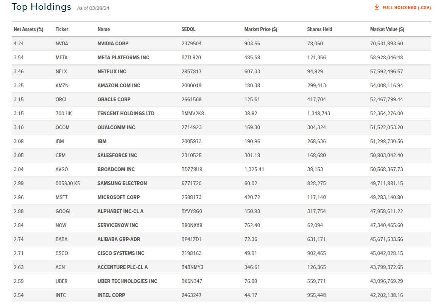Click the 700 HK ticker cell
The height and width of the screenshot is (306, 444).
pos(64,114)
